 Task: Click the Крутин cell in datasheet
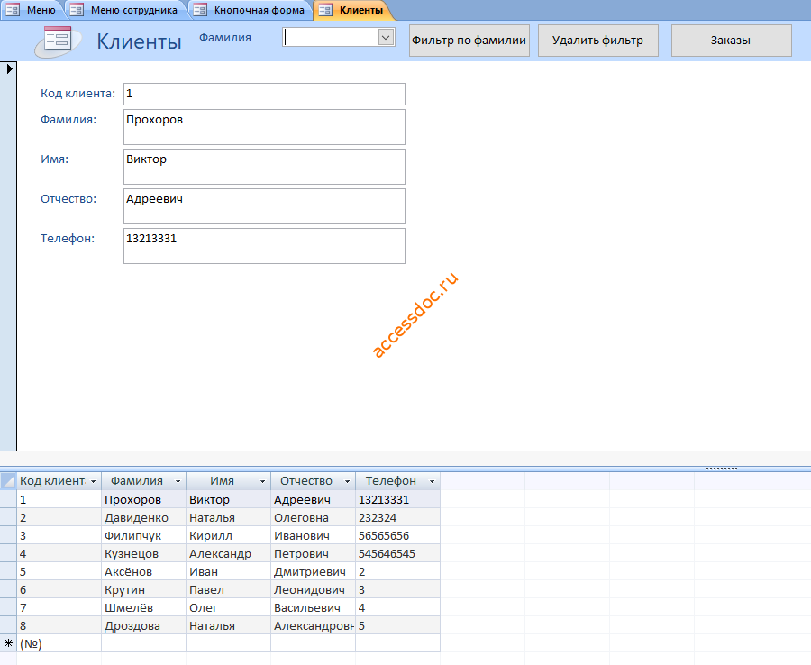144,590
